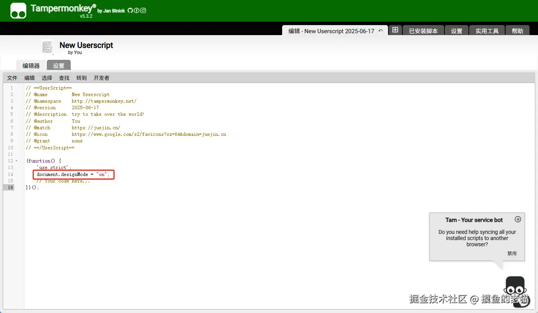Click the 'use strict'; code line
Image resolution: width=538 pixels, height=313 pixels.
[54, 167]
